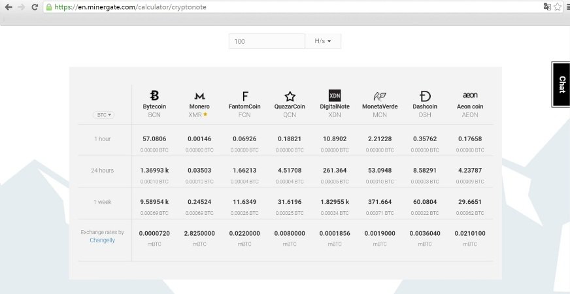Viewport: 570px width, 294px height.
Task: Click the MonetaVerde column name
Action: [380, 106]
